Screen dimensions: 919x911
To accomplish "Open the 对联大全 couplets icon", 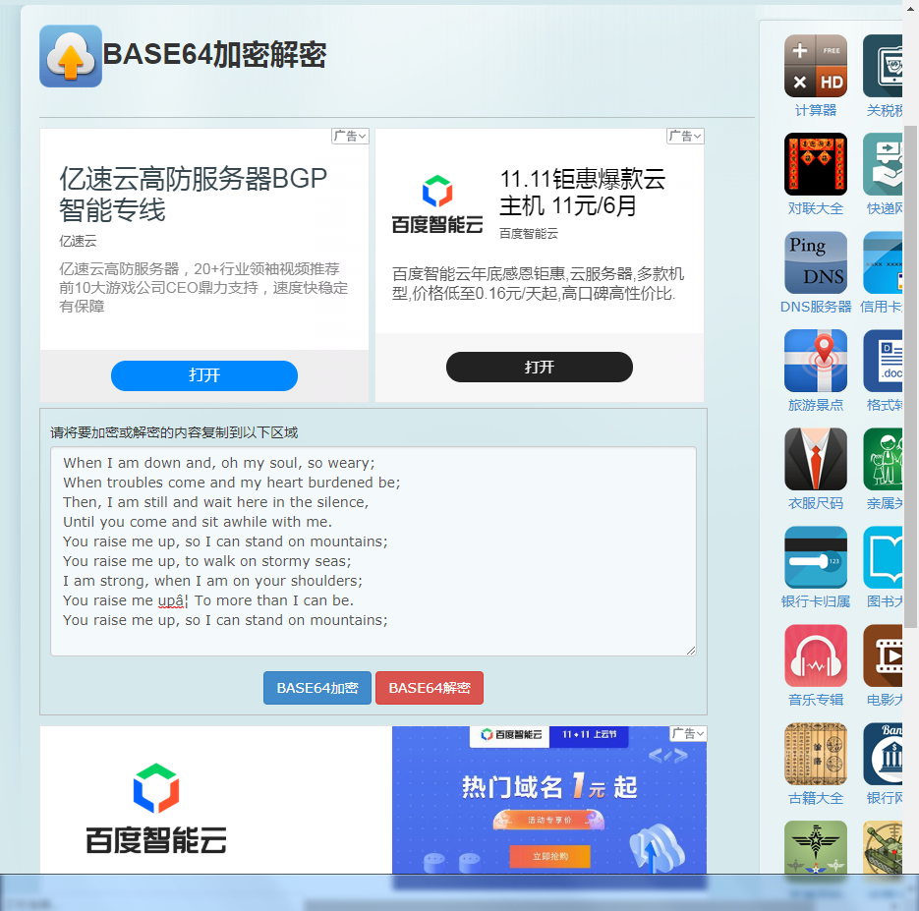I will [x=815, y=164].
